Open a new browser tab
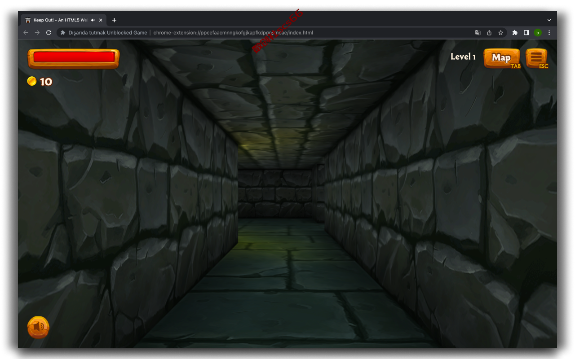The height and width of the screenshot is (359, 575). pos(114,20)
